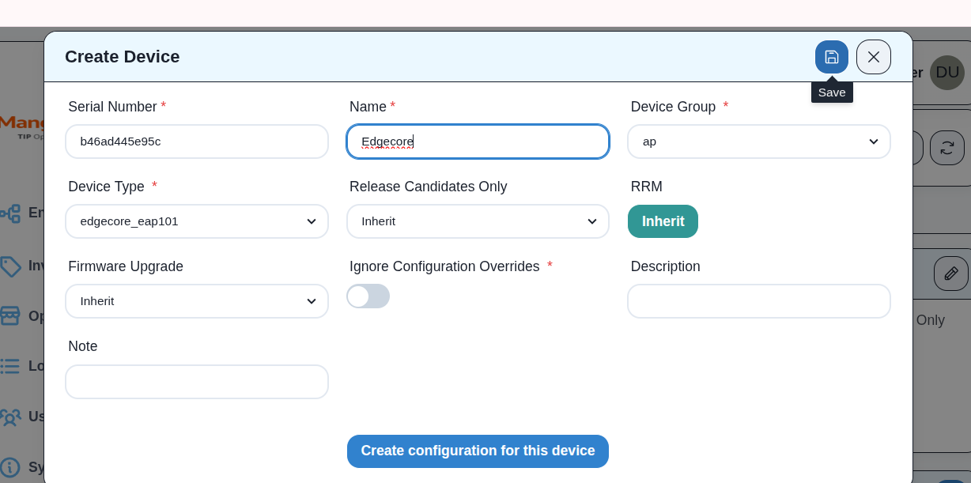Expand the Device Type dropdown
The image size is (971, 483).
coord(197,221)
